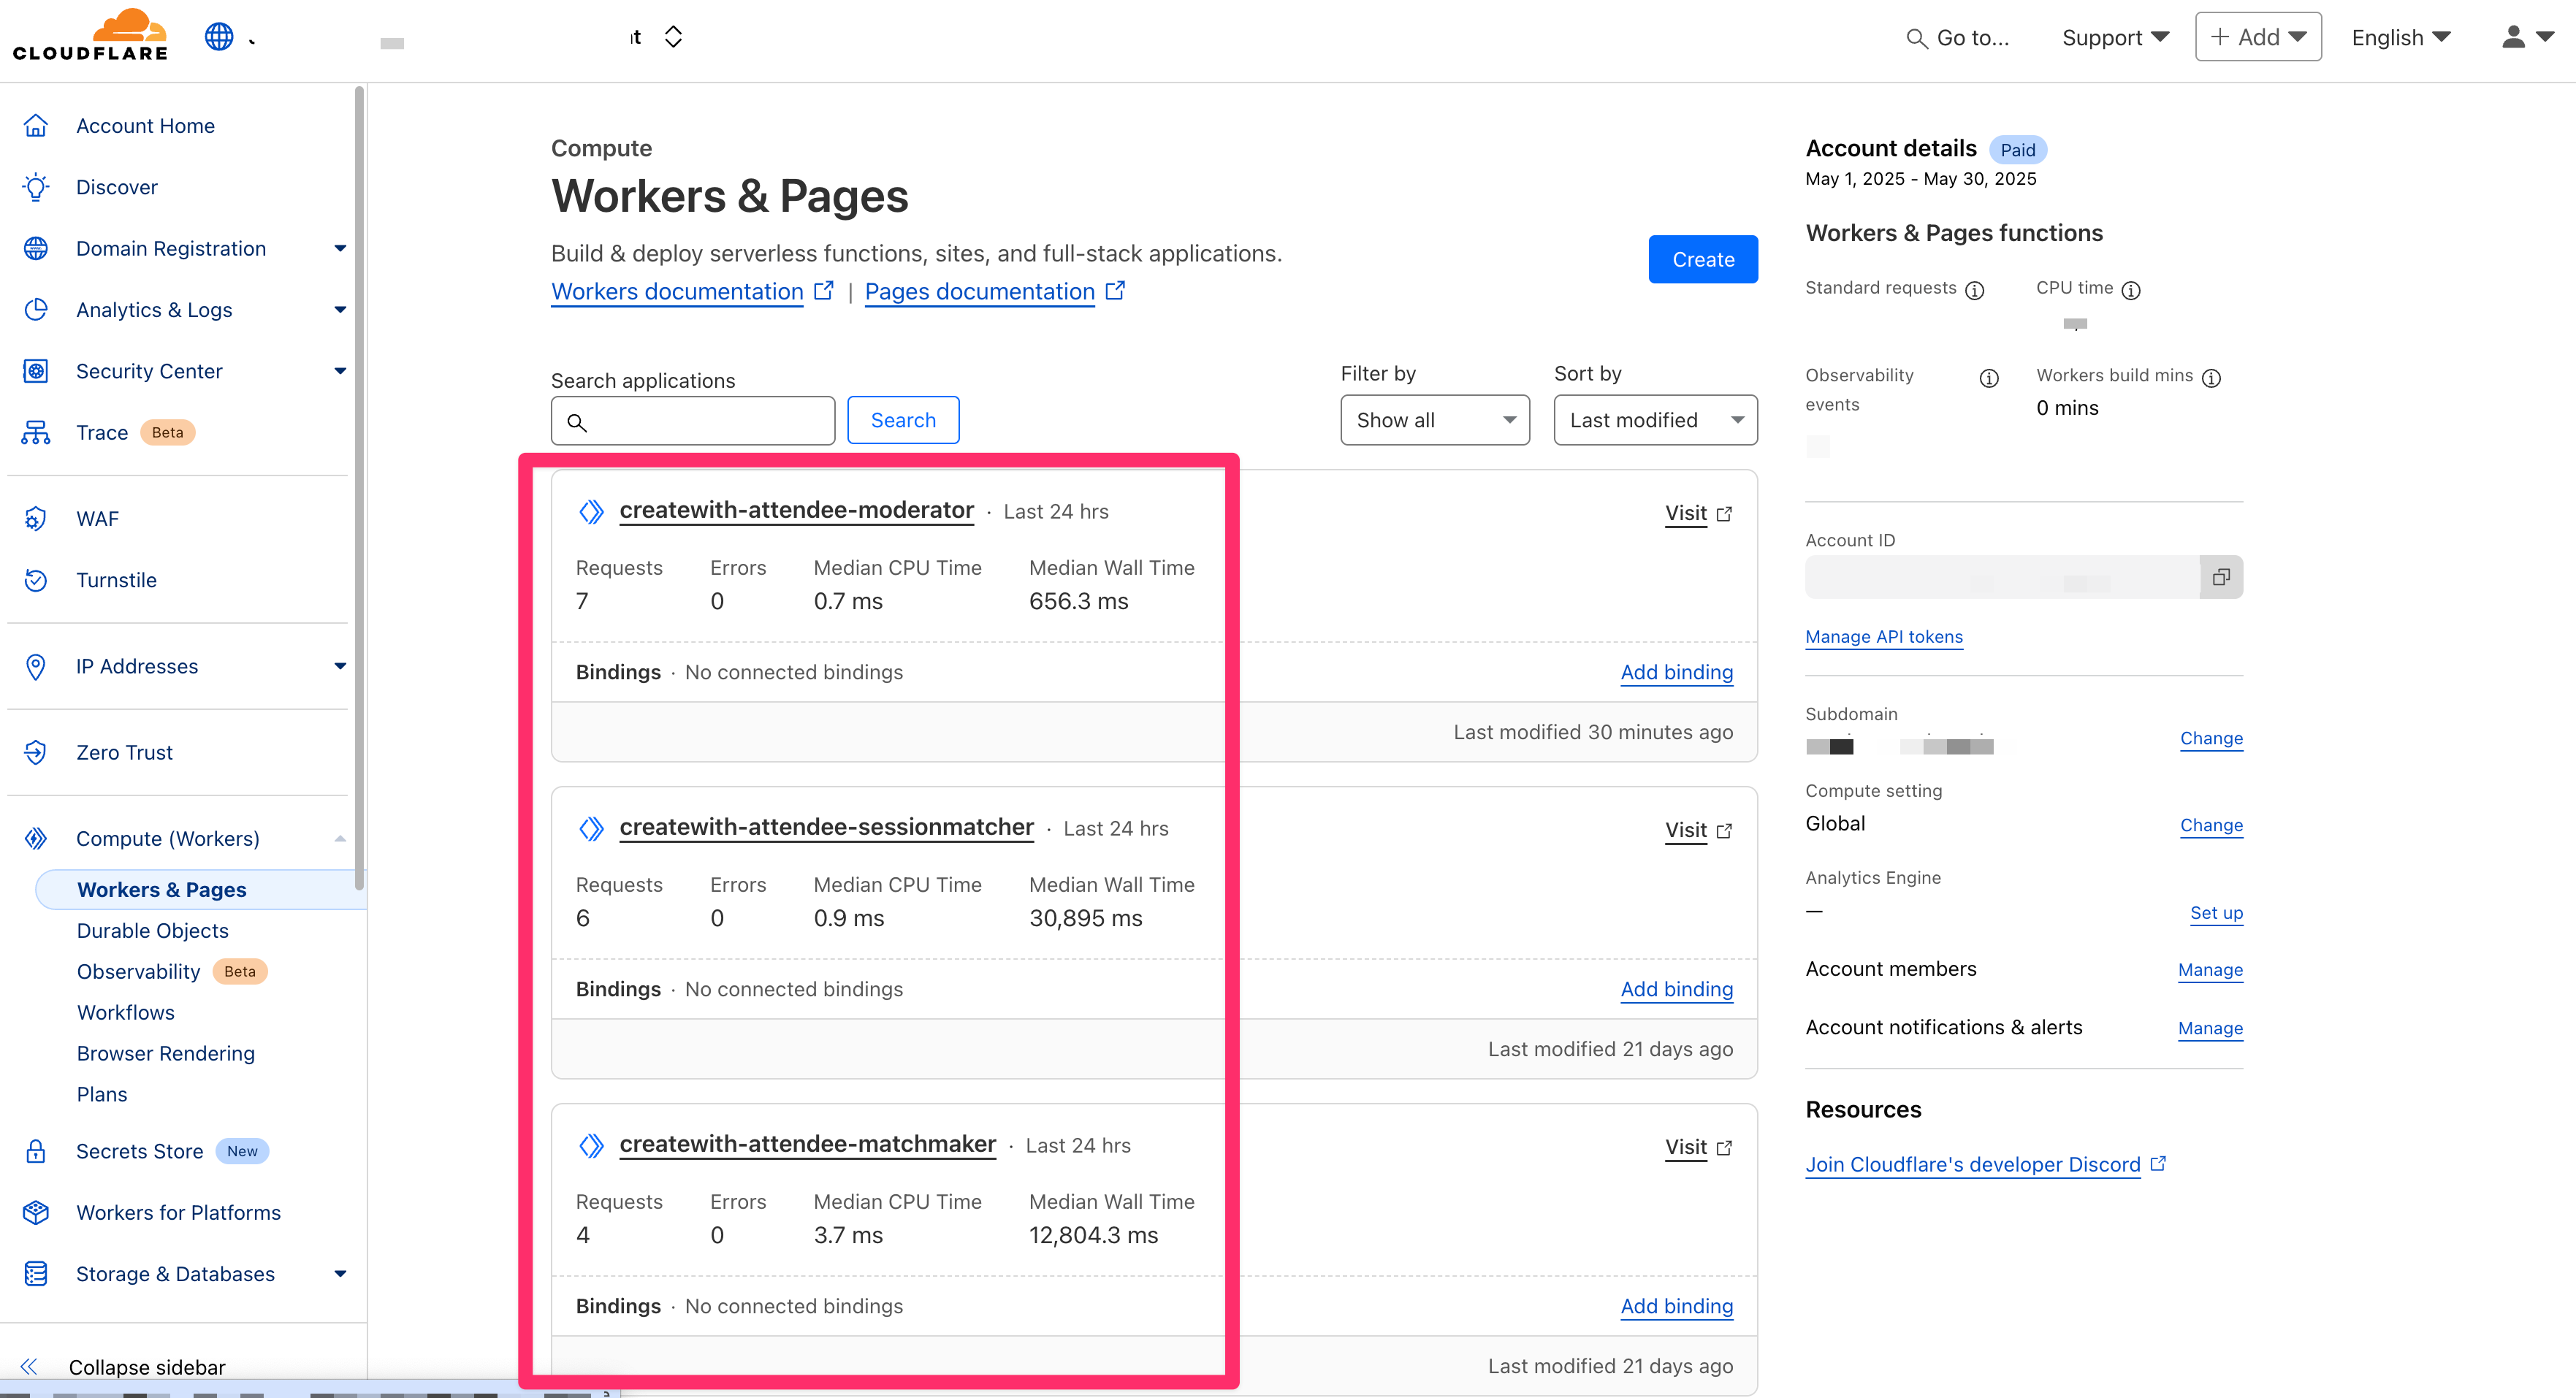Open Turnstile in sidebar
Viewport: 2576px width, 1398px height.
click(116, 580)
